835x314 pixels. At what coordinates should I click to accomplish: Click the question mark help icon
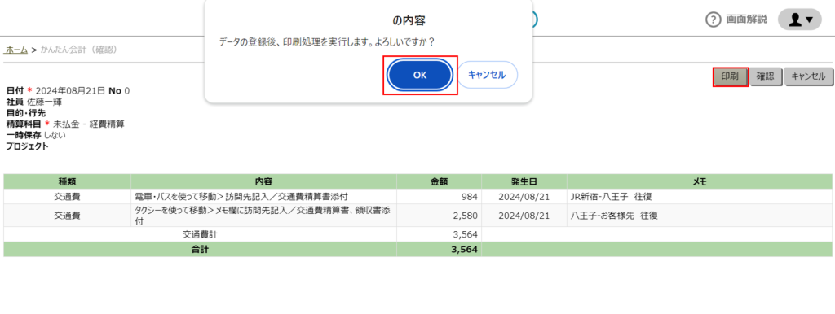point(713,20)
